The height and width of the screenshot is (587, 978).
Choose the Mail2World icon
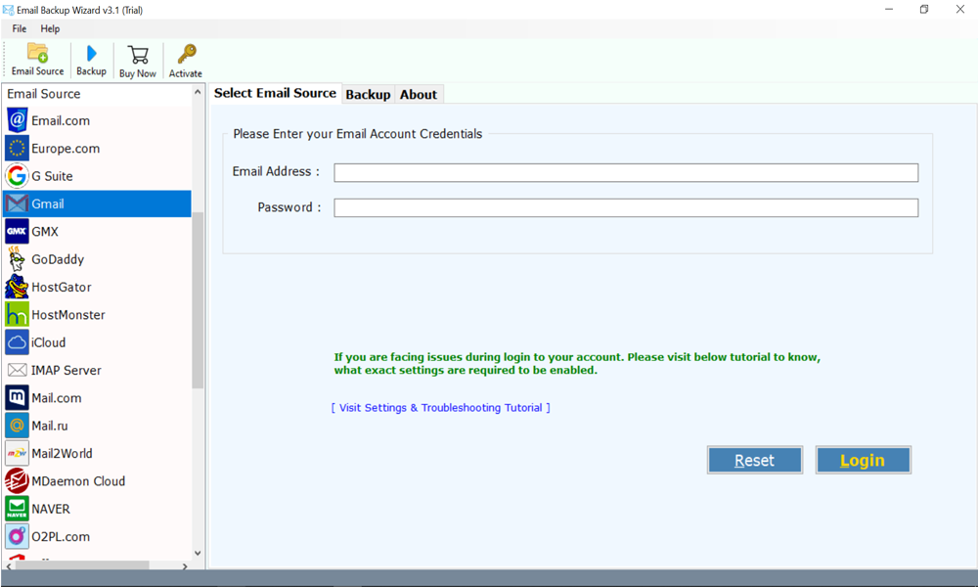17,454
